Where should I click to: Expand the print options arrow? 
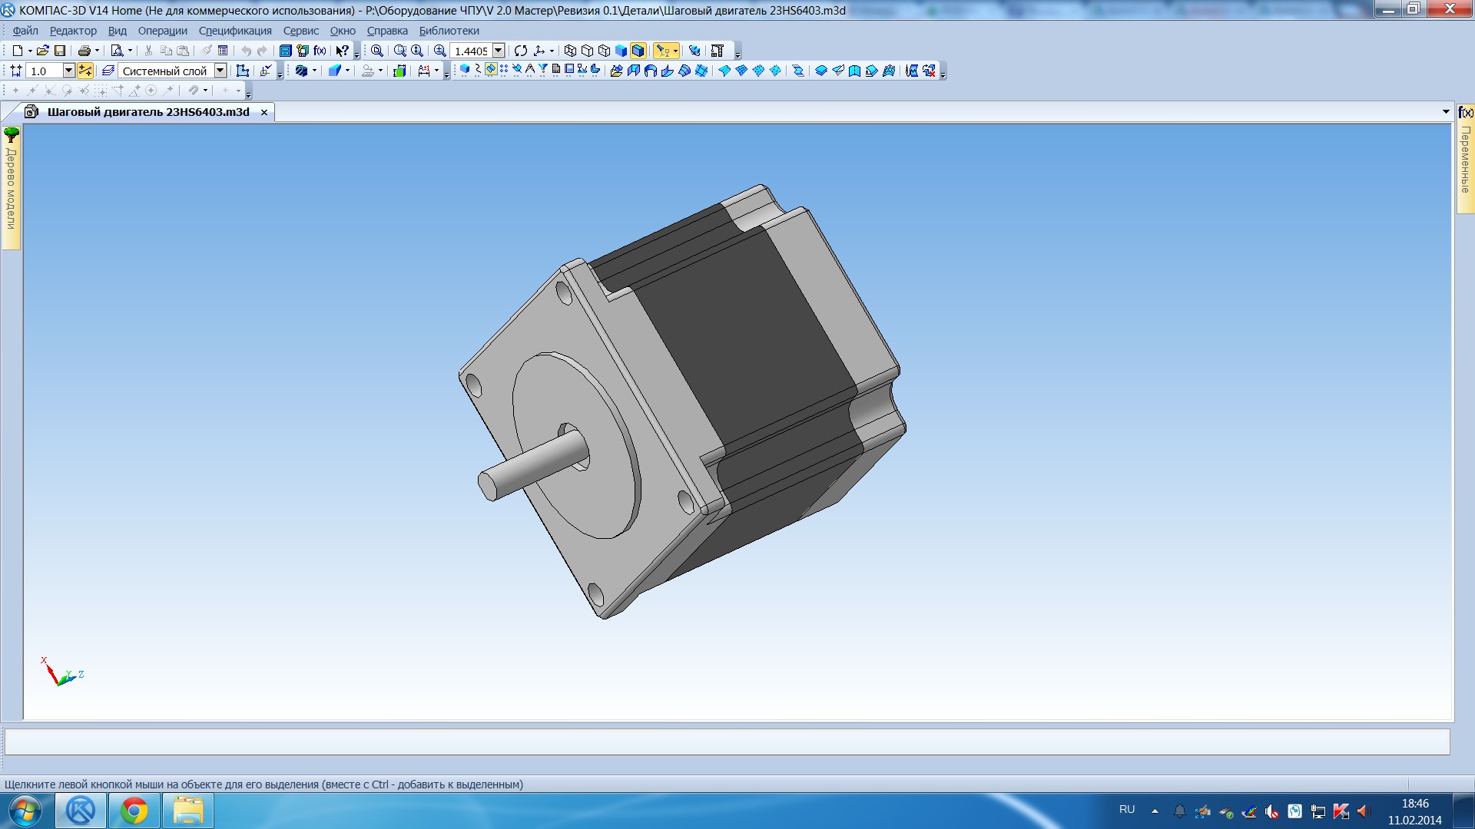click(97, 51)
